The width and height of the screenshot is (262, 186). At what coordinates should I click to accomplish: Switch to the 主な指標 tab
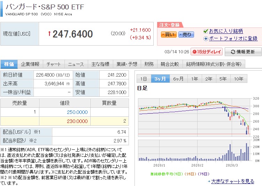click(100, 64)
